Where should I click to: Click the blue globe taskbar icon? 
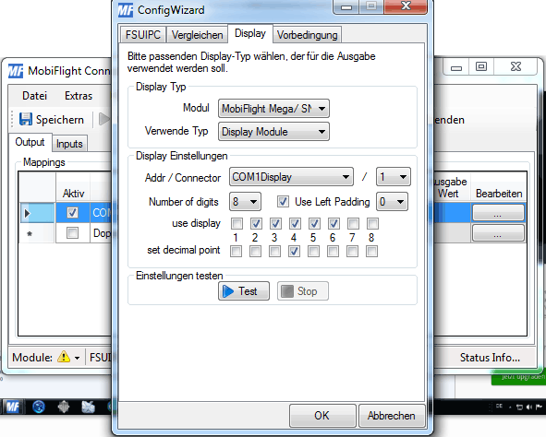pos(38,407)
